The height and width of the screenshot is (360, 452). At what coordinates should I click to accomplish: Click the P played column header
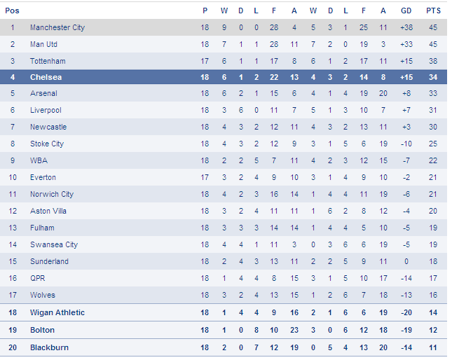click(205, 11)
